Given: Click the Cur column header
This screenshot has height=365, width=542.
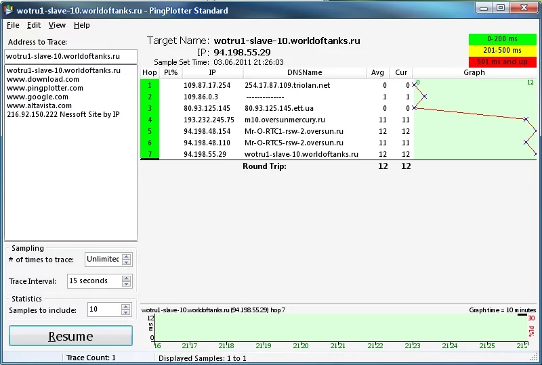Looking at the screenshot, I should coord(401,73).
